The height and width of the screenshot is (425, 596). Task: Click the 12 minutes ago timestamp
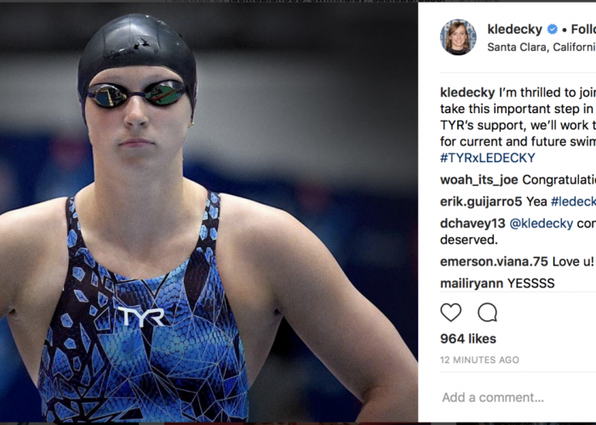[x=479, y=360]
